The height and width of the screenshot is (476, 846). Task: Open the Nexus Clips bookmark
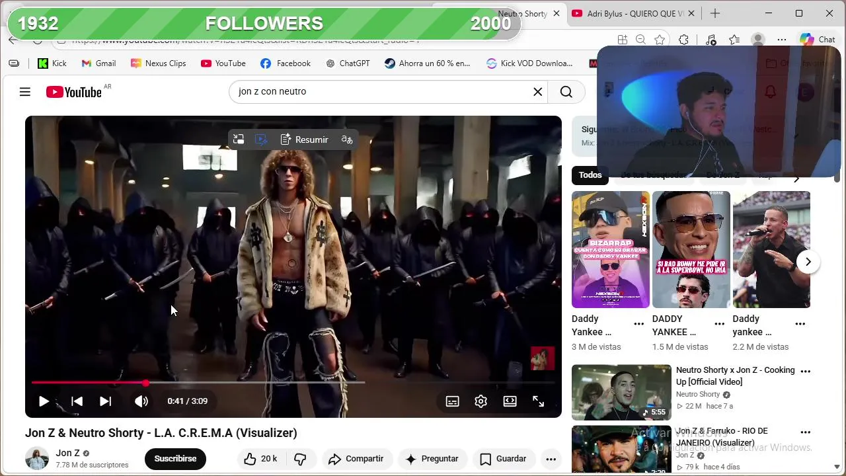click(159, 63)
